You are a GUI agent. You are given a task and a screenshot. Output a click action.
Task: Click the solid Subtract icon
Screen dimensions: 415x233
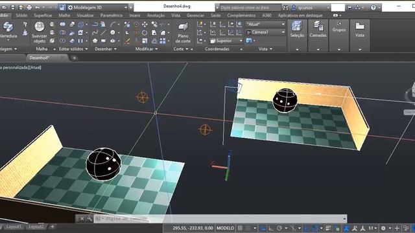tap(62, 32)
